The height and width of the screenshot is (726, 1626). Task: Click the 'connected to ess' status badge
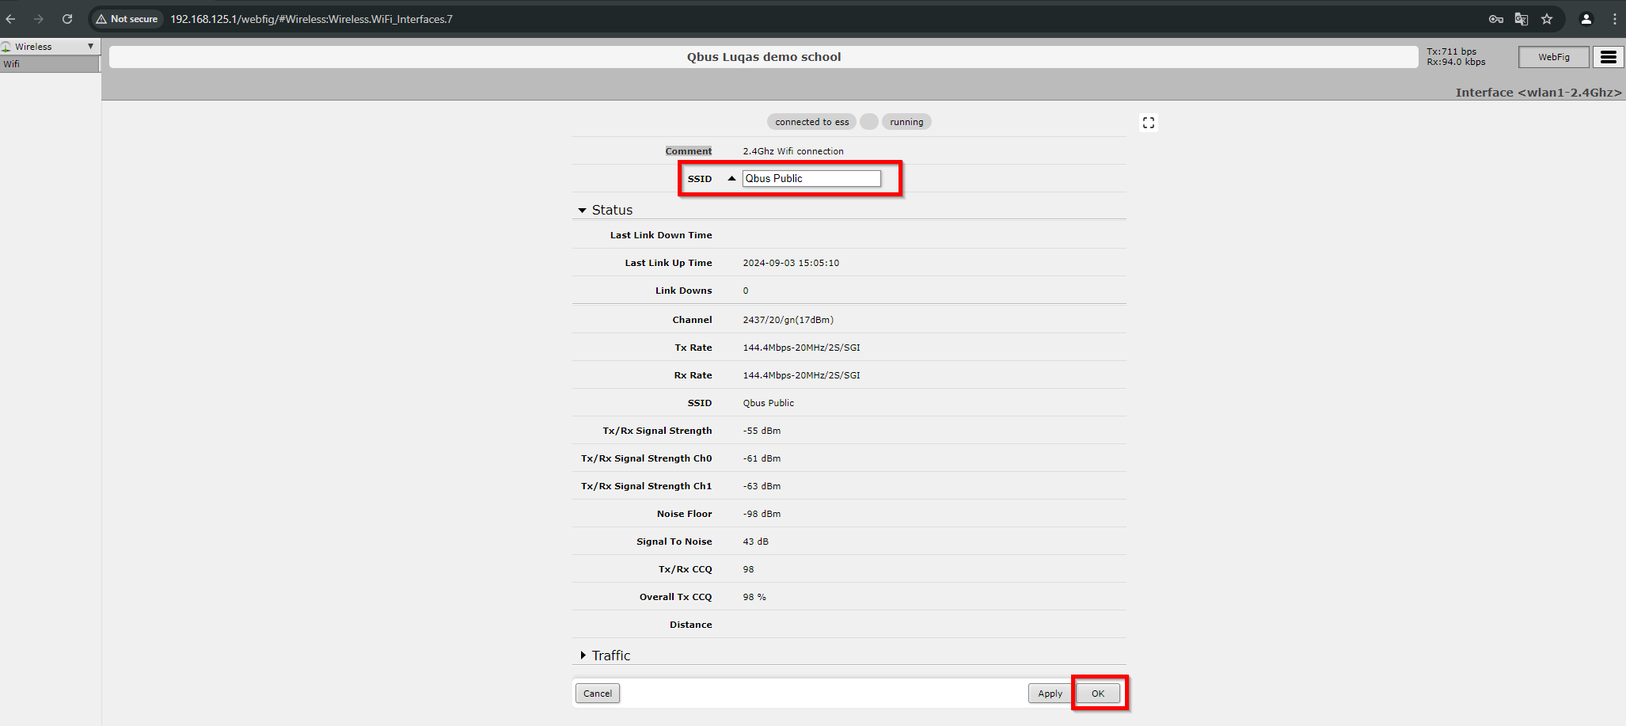(811, 122)
